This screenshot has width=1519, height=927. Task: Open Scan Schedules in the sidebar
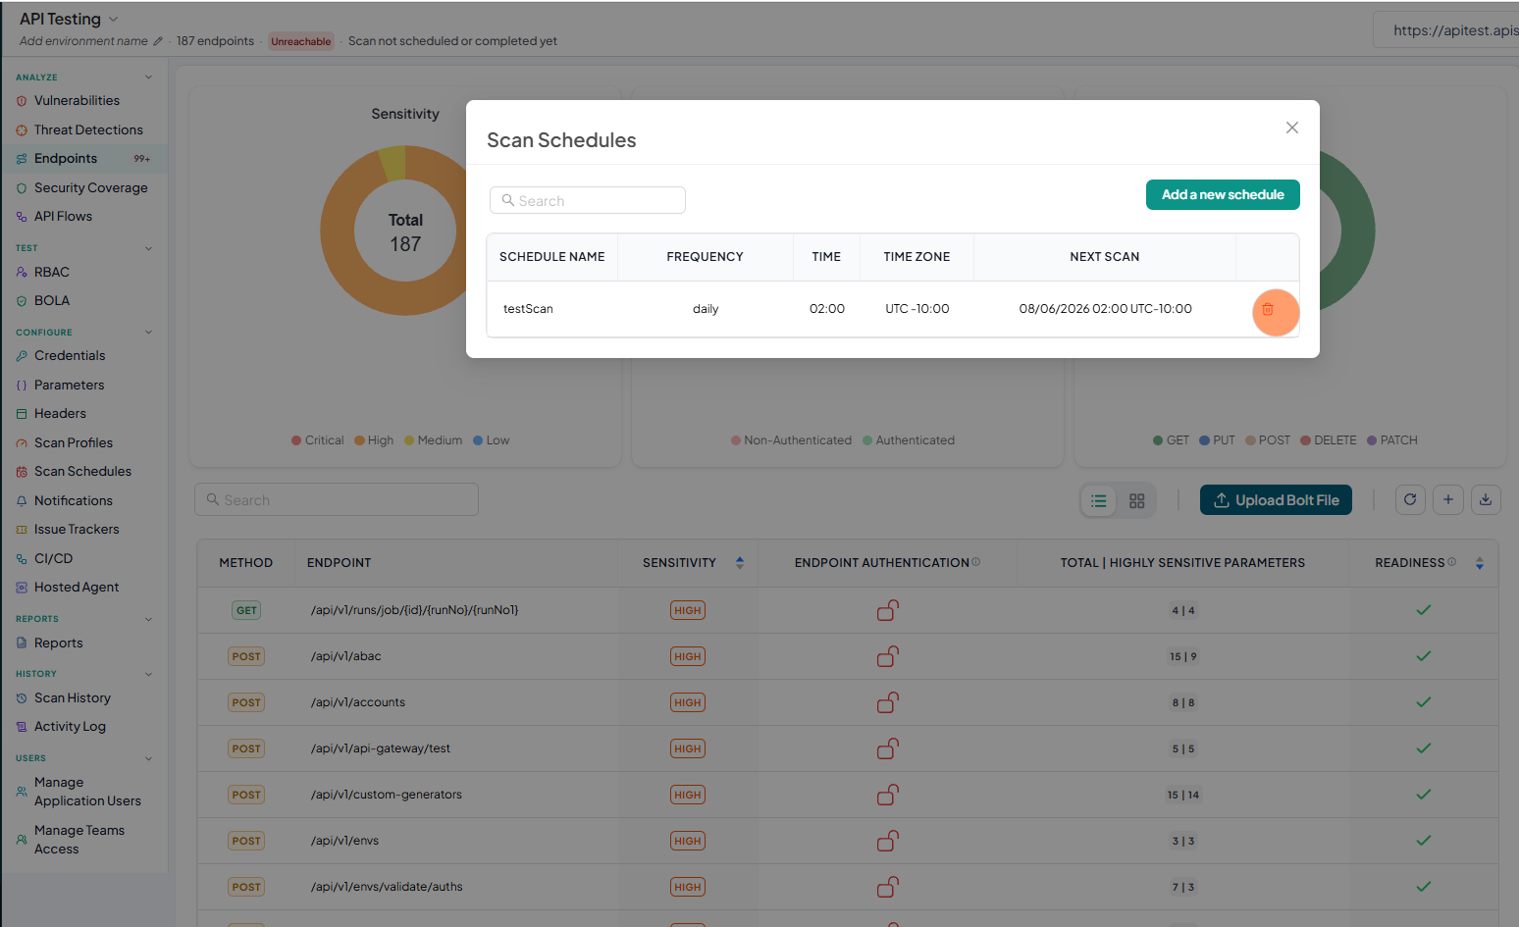coord(82,471)
